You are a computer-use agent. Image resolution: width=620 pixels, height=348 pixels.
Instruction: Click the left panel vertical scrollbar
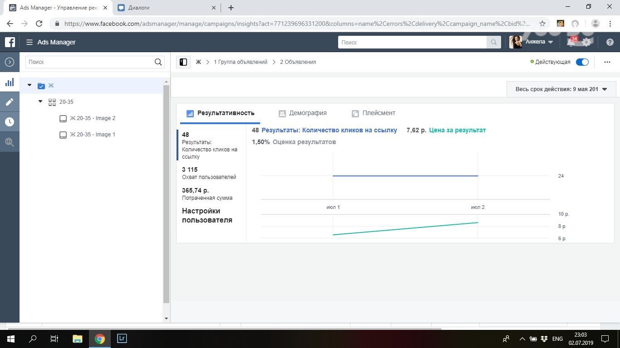click(166, 194)
